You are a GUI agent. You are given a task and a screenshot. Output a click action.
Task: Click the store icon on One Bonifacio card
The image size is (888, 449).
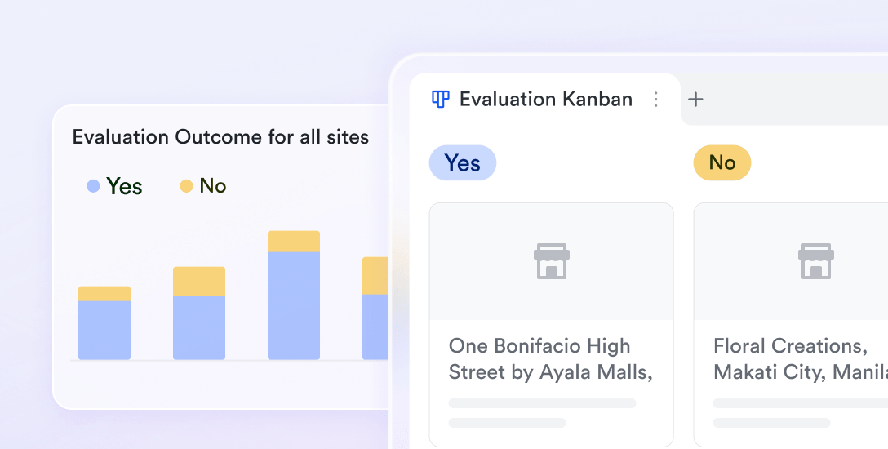point(552,261)
